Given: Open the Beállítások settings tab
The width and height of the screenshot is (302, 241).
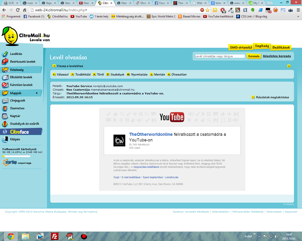Looking at the screenshot, I should (x=281, y=47).
